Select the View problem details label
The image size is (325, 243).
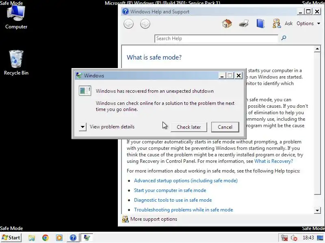pos(112,127)
